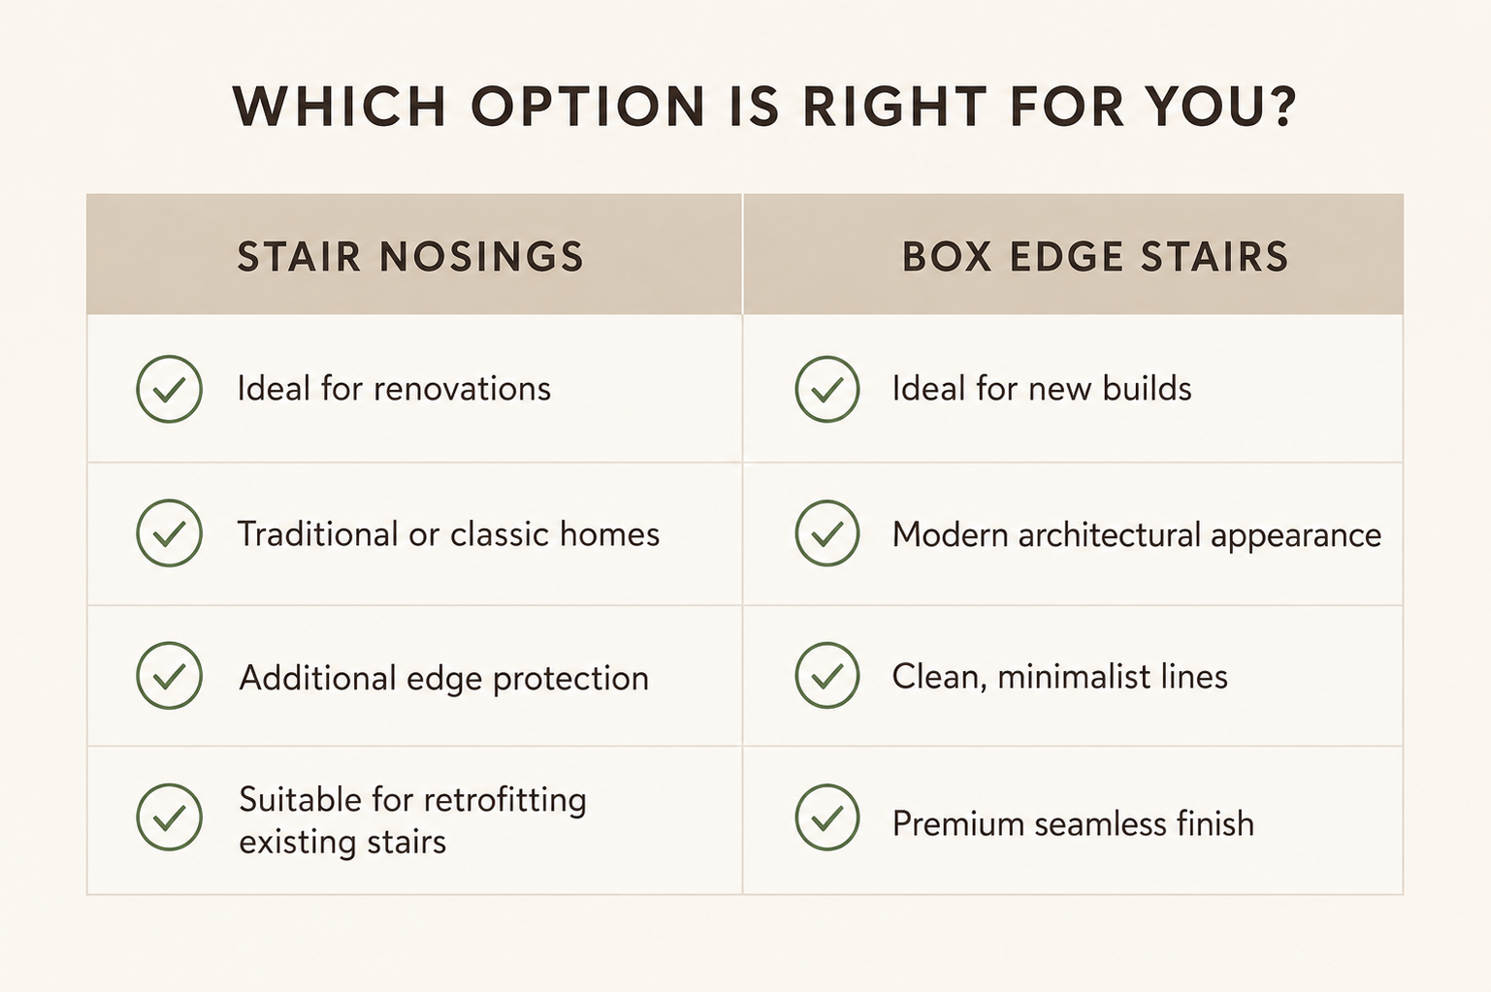Click the checkmark beside Clean, minimalist lines
Screen dimensions: 1491x992
click(827, 676)
